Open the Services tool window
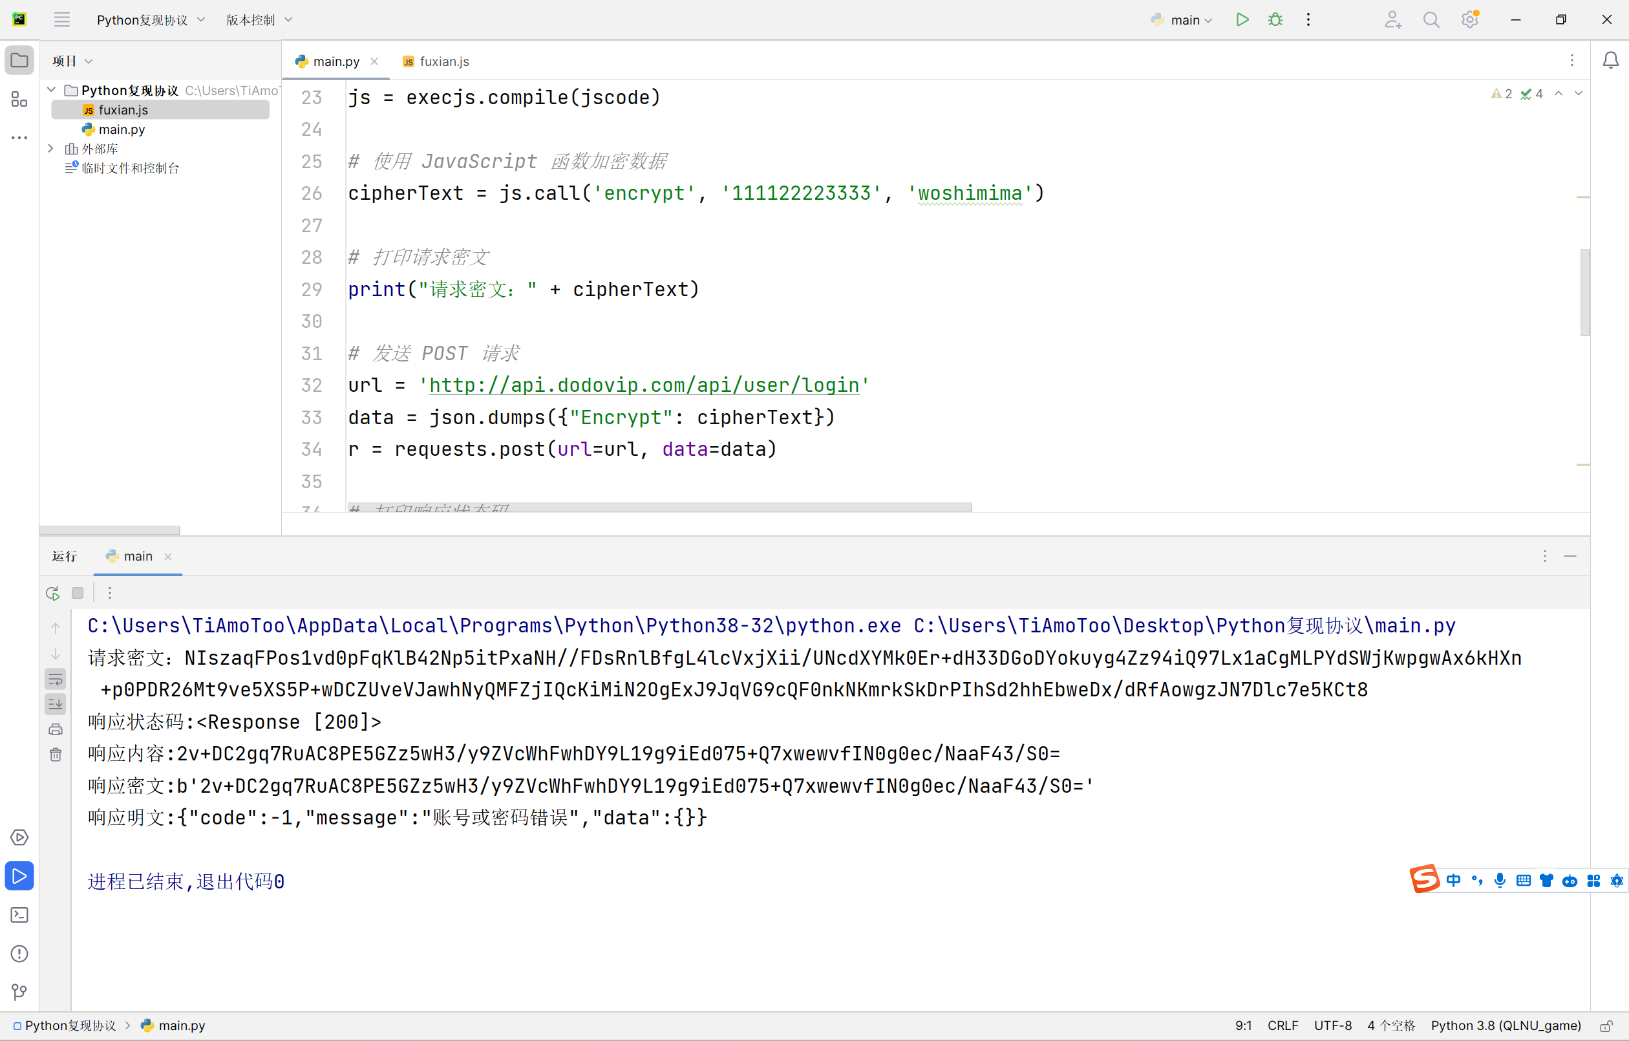Viewport: 1629px width, 1041px height. (19, 837)
